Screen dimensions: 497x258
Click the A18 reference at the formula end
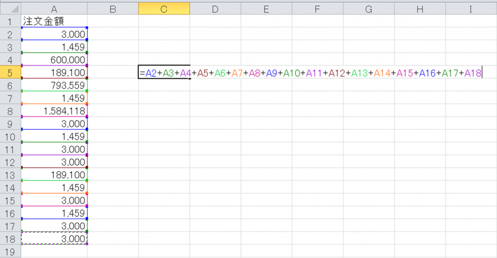pyautogui.click(x=472, y=73)
